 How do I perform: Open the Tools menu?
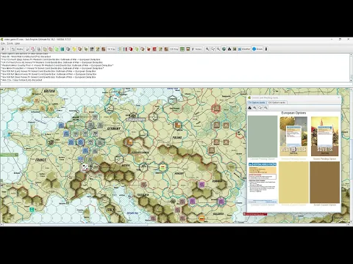10,43
